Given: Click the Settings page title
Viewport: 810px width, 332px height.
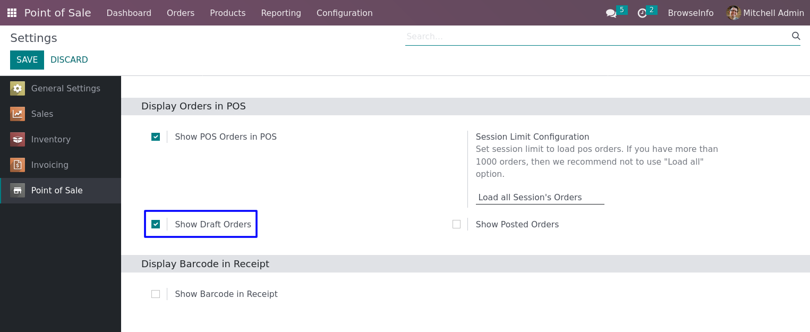Looking at the screenshot, I should point(33,38).
